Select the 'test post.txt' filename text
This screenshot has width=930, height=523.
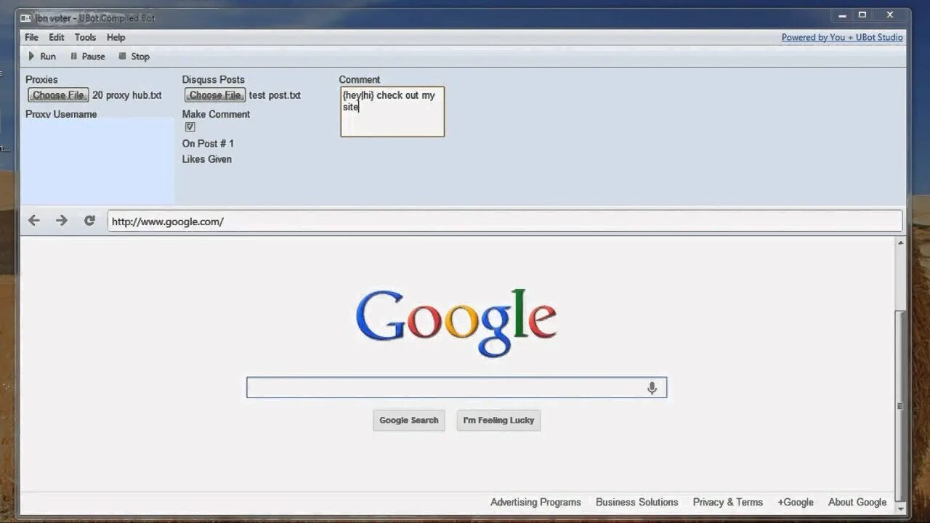(x=275, y=95)
